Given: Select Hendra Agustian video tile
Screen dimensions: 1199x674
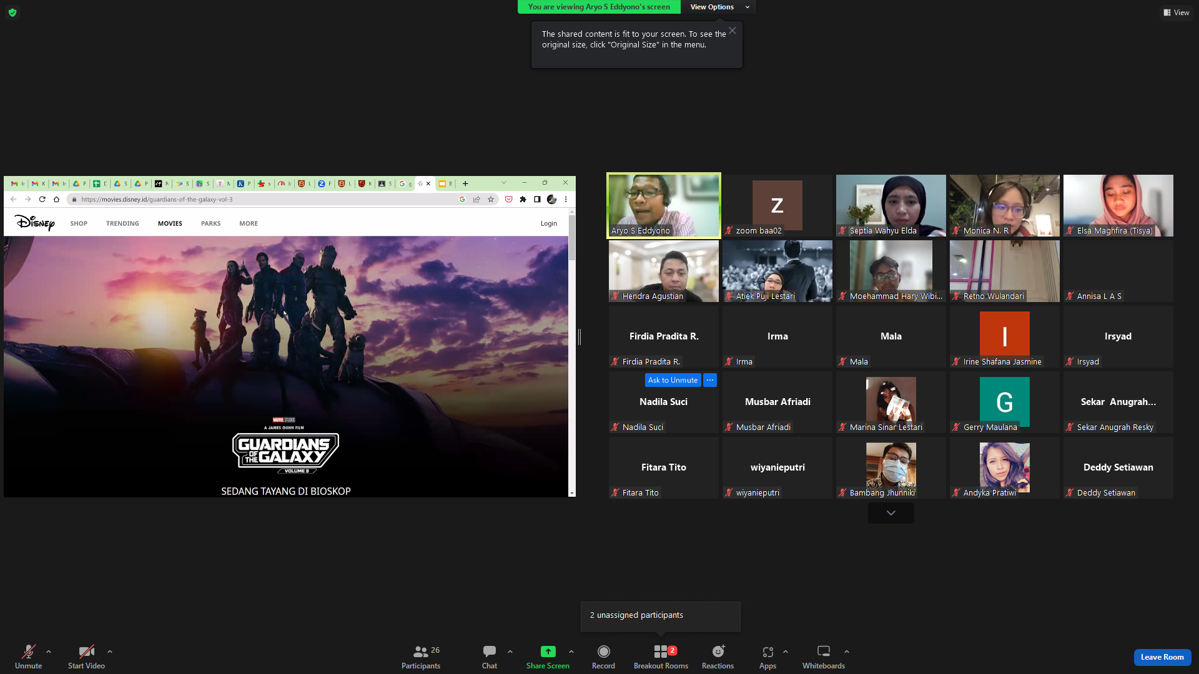Looking at the screenshot, I should click(x=664, y=271).
